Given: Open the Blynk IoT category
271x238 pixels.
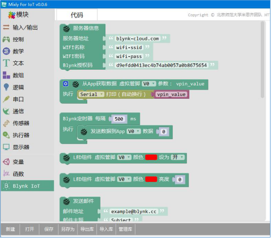Looking at the screenshot, I should click(x=27, y=186).
